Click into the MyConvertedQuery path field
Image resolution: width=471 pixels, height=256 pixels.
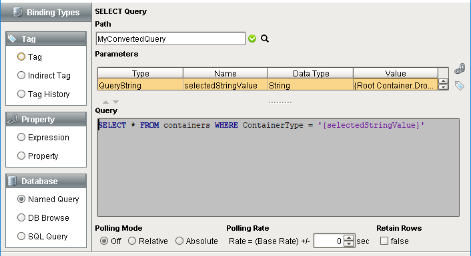171,39
